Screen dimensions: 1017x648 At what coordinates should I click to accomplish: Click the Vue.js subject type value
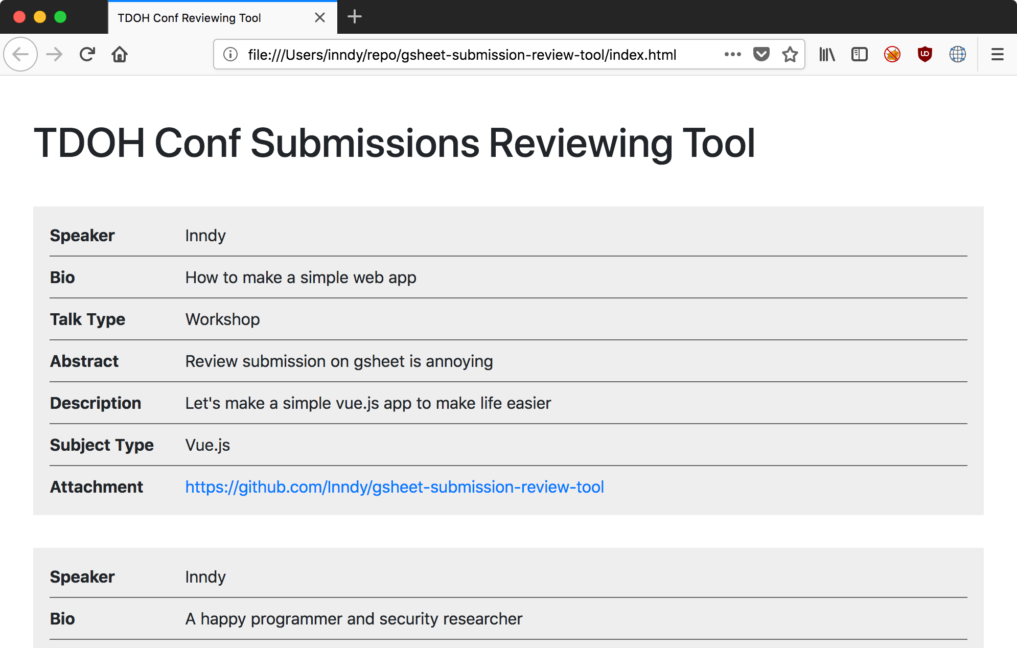tap(207, 445)
